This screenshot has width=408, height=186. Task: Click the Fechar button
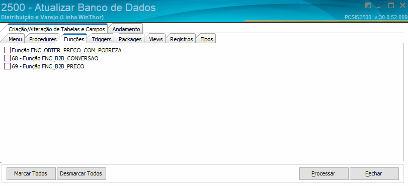point(374,173)
